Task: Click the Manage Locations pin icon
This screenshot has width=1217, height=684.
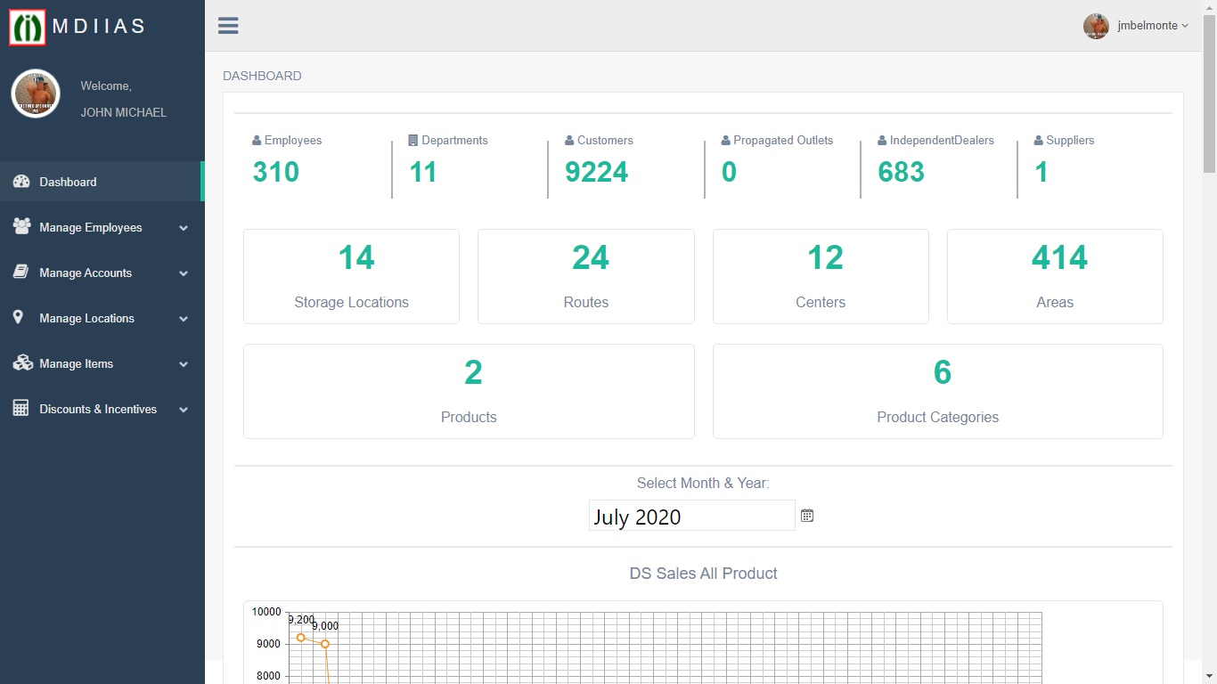Action: (x=18, y=318)
